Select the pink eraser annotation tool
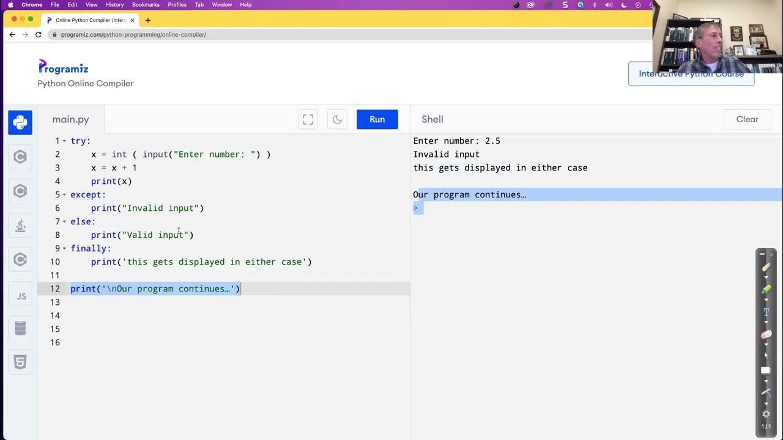Screen dimensions: 783x440 coord(766,335)
